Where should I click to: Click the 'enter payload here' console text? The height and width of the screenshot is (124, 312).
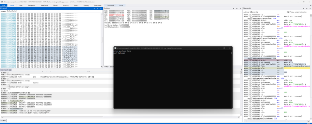coord(123,51)
